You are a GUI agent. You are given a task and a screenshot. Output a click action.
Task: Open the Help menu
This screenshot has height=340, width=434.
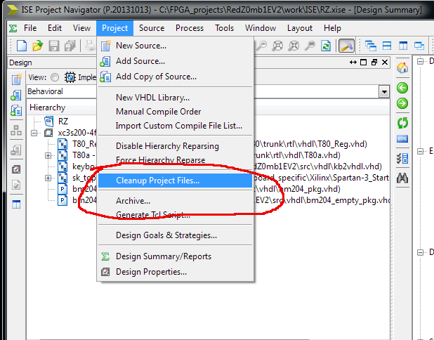point(332,28)
